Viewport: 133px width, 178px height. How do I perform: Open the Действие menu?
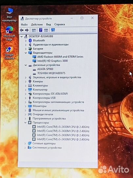click(x=37, y=24)
